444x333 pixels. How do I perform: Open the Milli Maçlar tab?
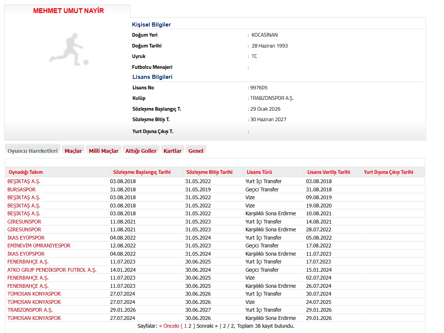[x=104, y=151]
